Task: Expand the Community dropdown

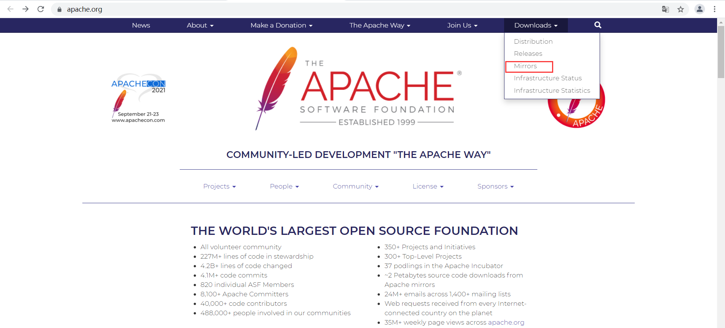Action: 356,186
